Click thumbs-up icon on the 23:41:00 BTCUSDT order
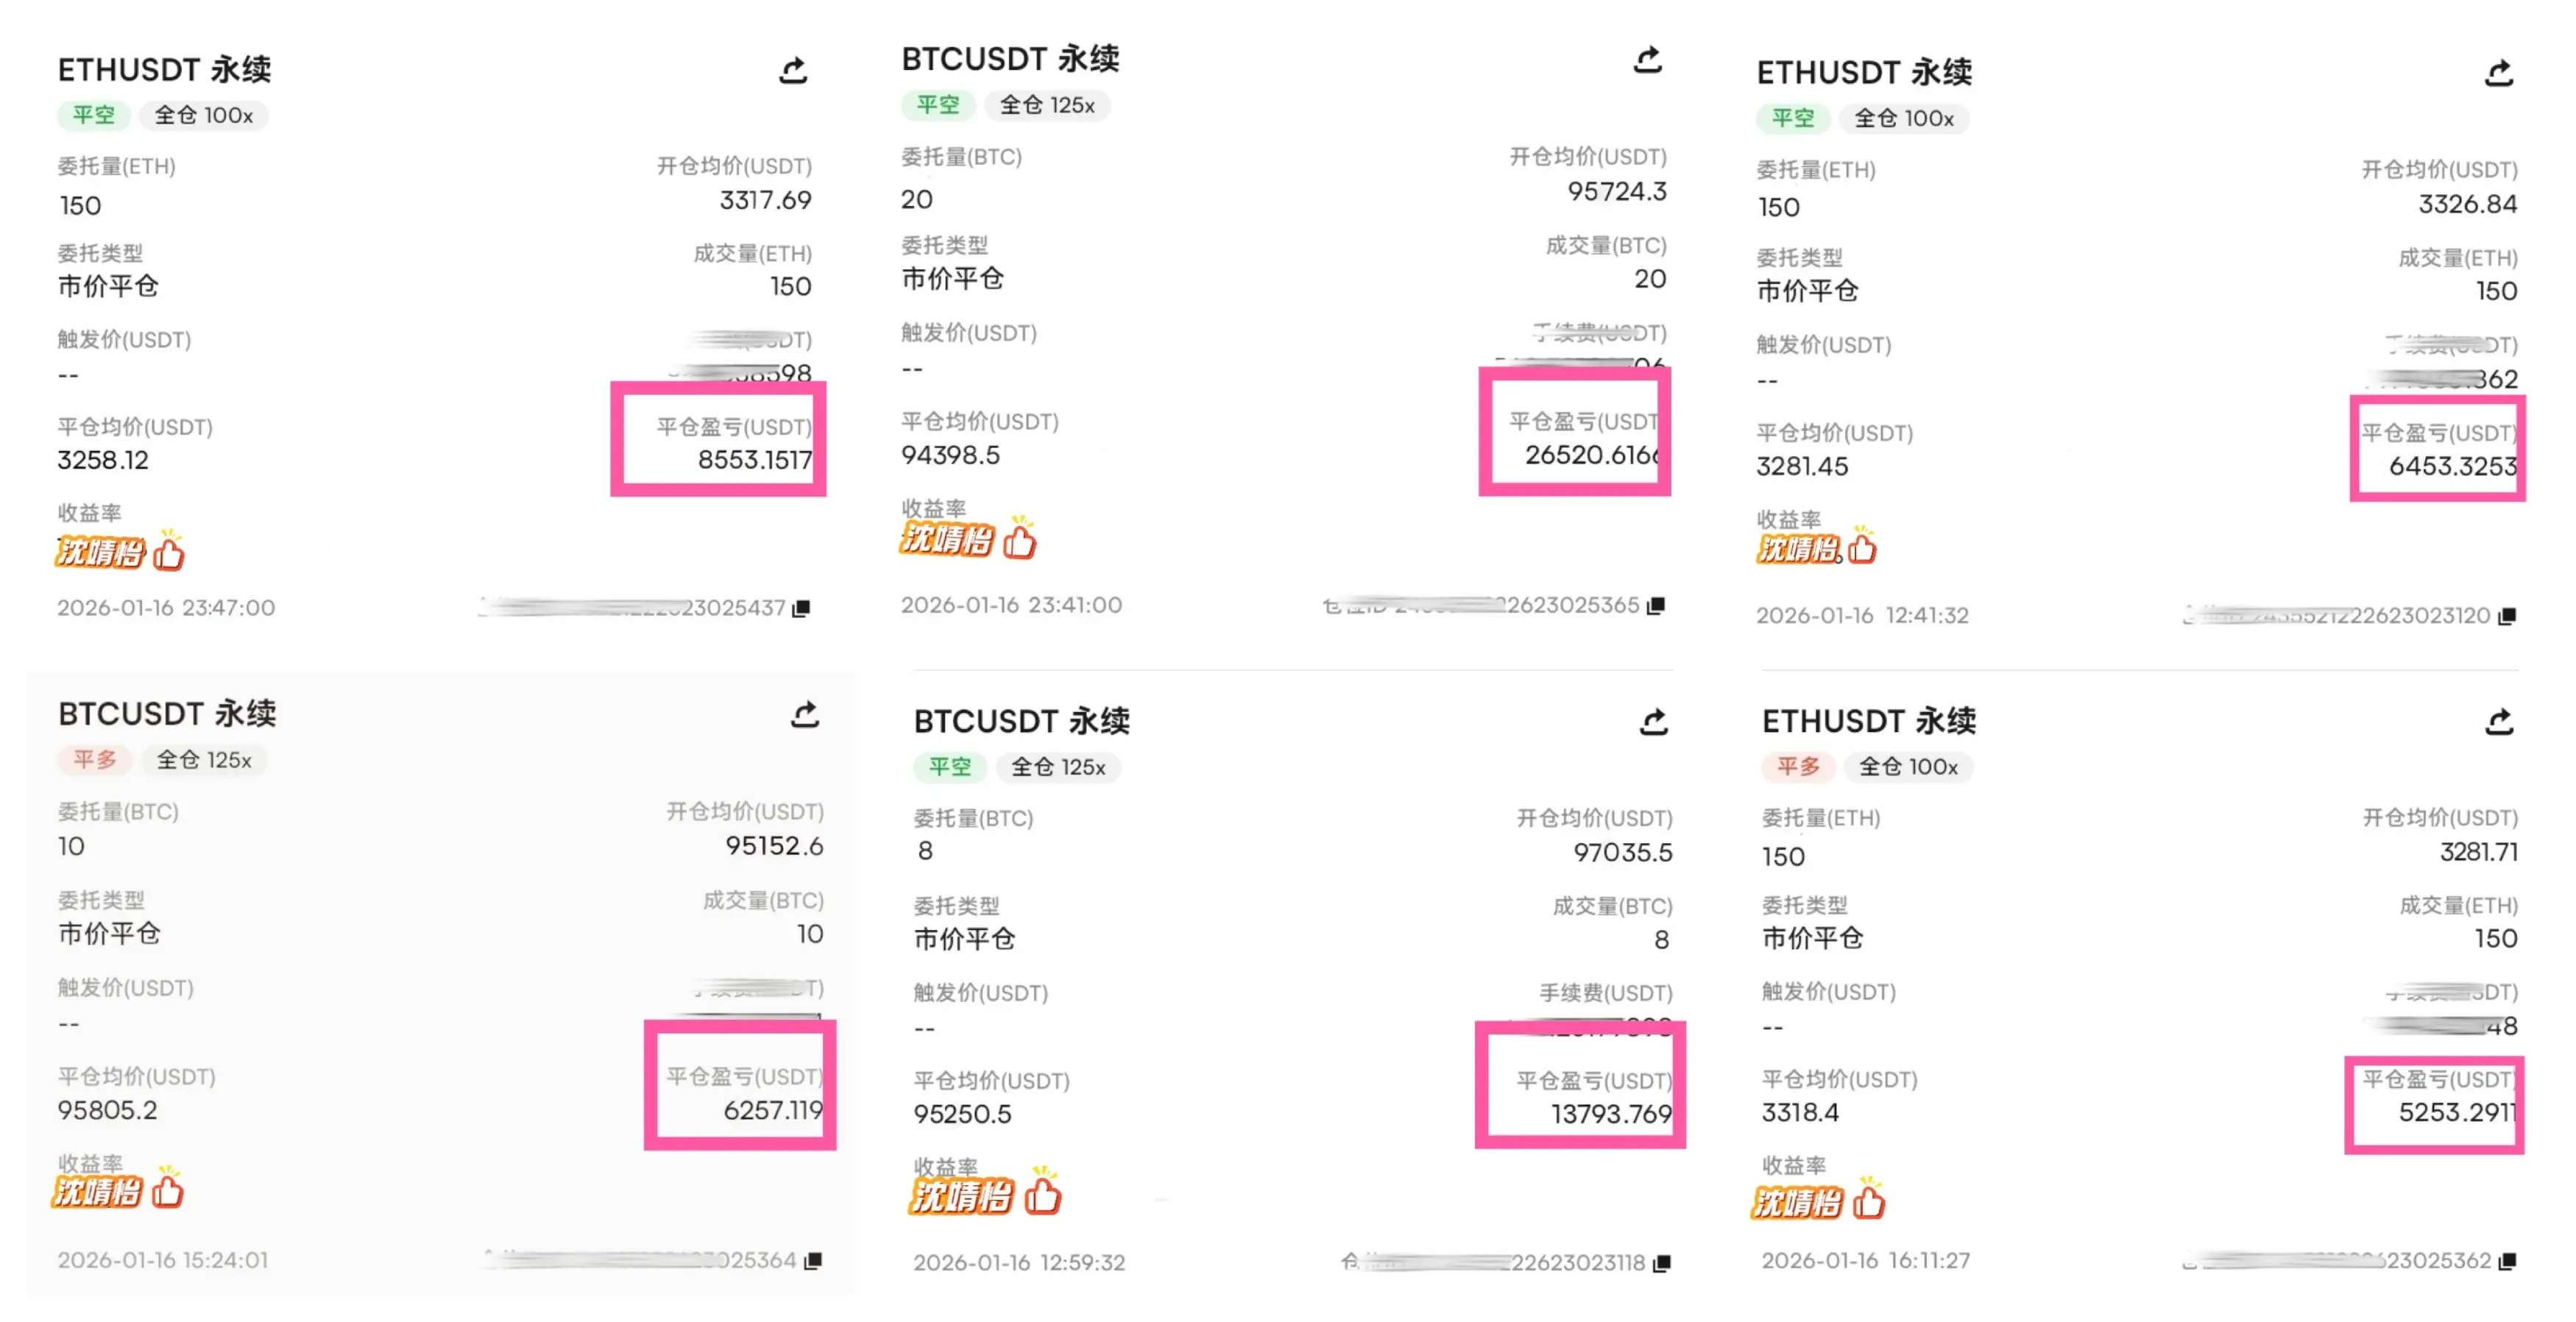The image size is (2576, 1322). coord(1020,541)
